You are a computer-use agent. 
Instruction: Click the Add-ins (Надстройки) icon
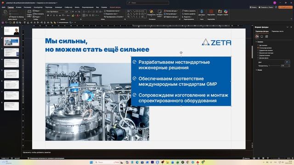coord(211,11)
